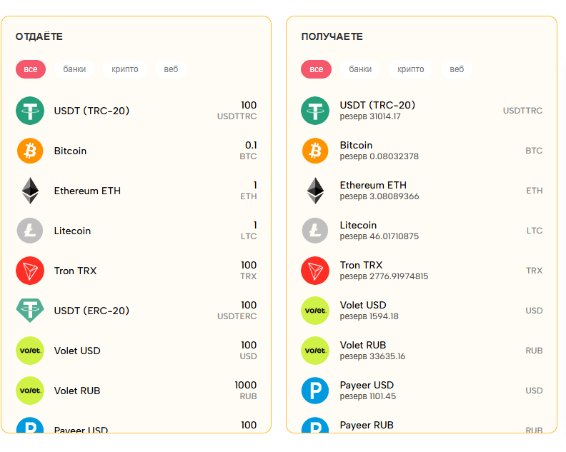Pick Litecoin label in ПОЛУЧАЕТЕ list
The width and height of the screenshot is (566, 452).
358,226
